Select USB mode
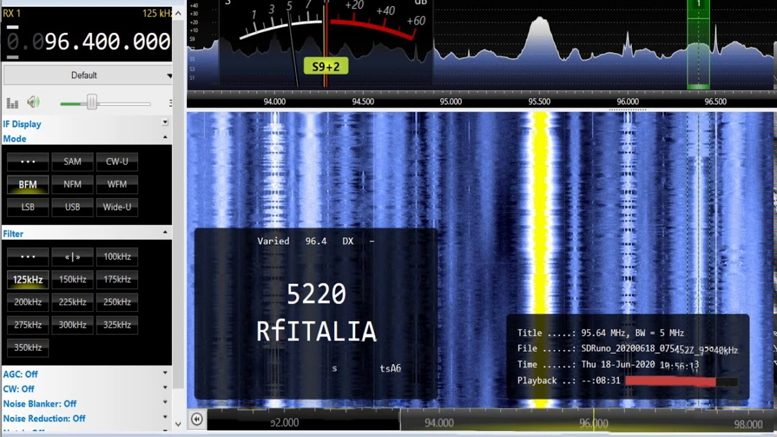 click(72, 207)
